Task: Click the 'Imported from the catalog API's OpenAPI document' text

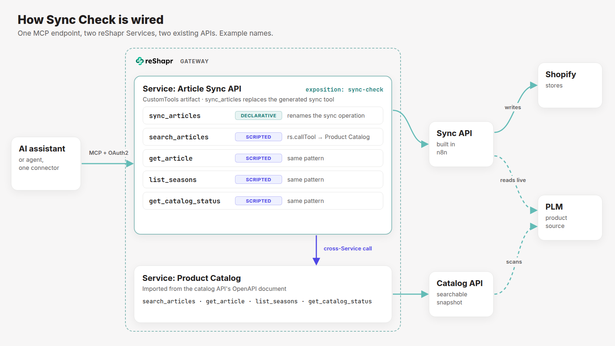Action: click(x=214, y=289)
